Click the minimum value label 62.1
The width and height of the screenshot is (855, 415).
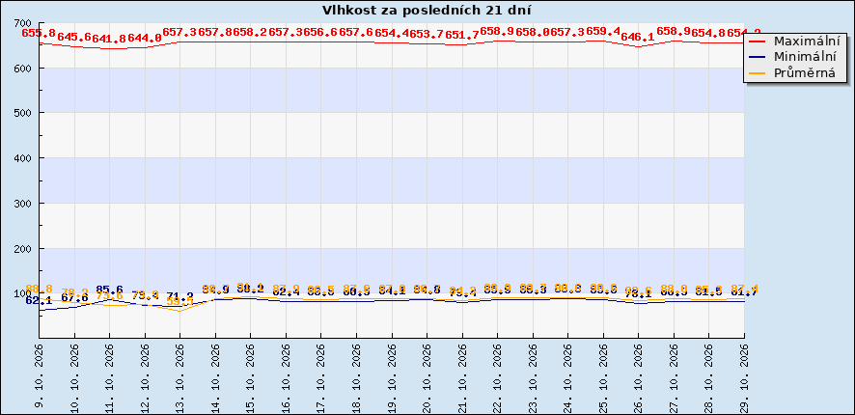coord(39,300)
